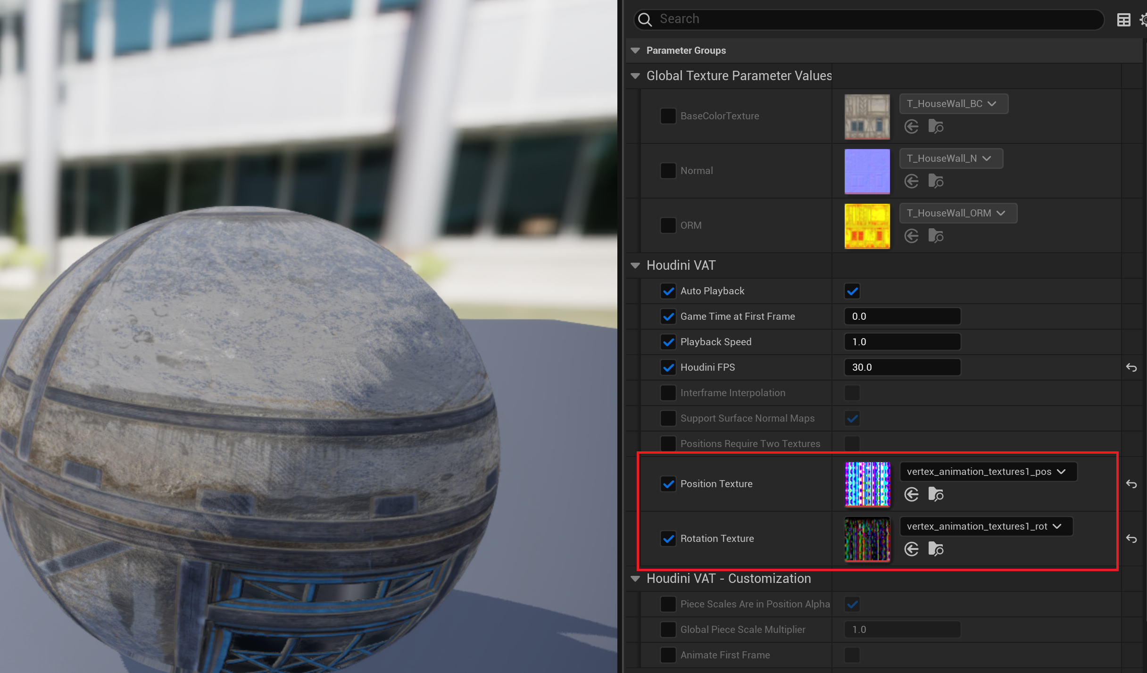
Task: Use selected asset for Position Texture
Action: click(912, 494)
